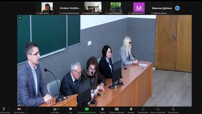Show subtitles using the CC icon
Screen dimensions: 202x114
(117, 109)
